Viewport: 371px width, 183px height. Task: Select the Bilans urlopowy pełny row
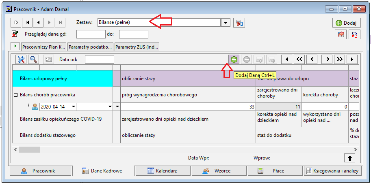pos(63,79)
